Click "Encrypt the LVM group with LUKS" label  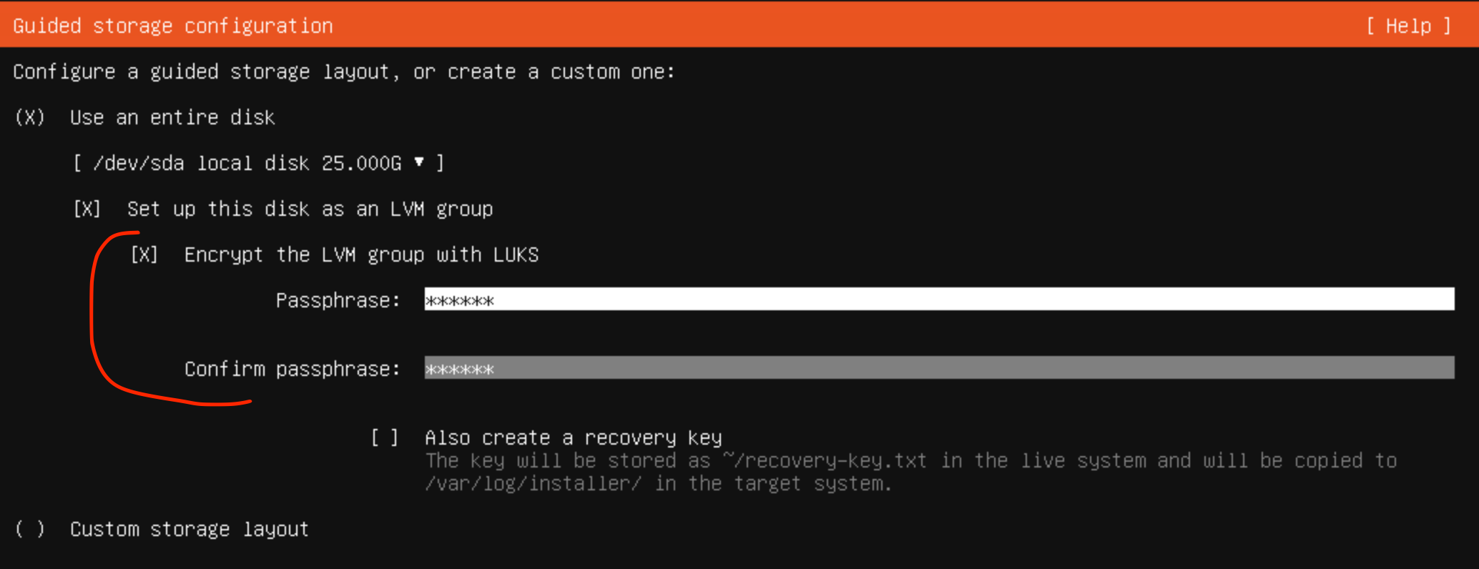(361, 254)
